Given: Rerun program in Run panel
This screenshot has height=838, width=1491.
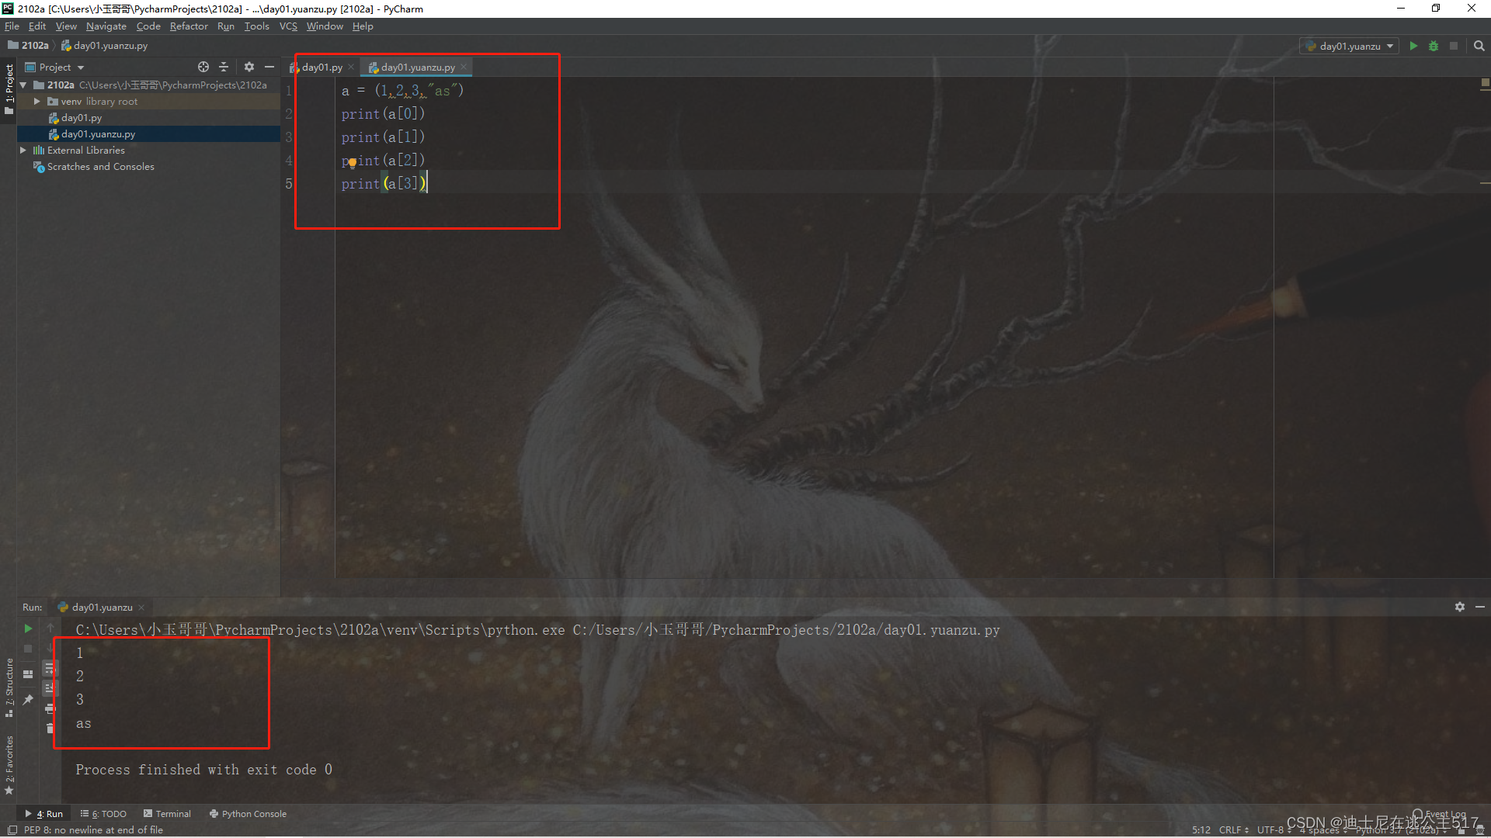Looking at the screenshot, I should pos(28,628).
